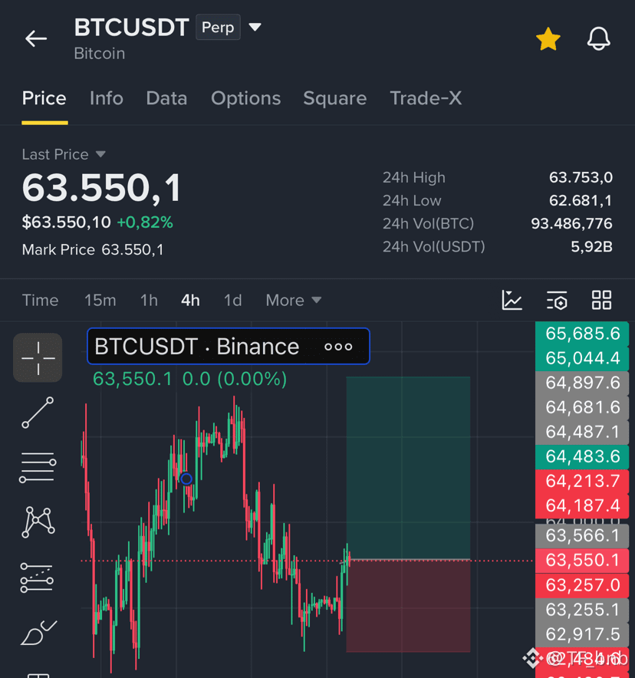Open the BTCUSDT · Binance legend menu dots

click(x=338, y=347)
